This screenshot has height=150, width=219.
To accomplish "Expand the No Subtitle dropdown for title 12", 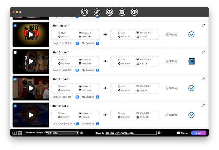I will (x=90, y=70).
